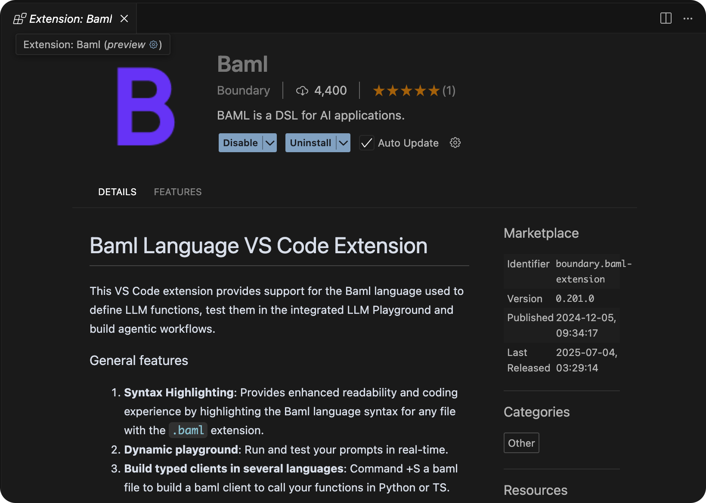Click the extension icon in the tab label
The image size is (706, 503).
click(20, 18)
